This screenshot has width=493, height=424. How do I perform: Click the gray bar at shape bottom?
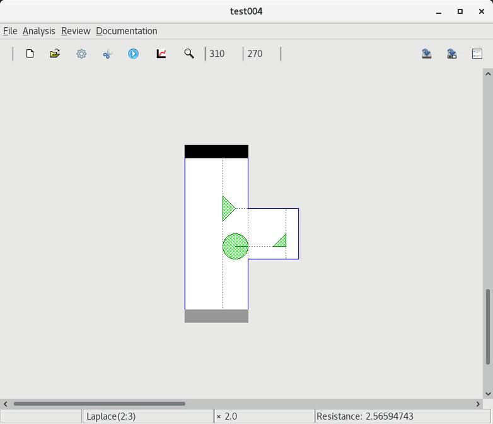(x=216, y=316)
